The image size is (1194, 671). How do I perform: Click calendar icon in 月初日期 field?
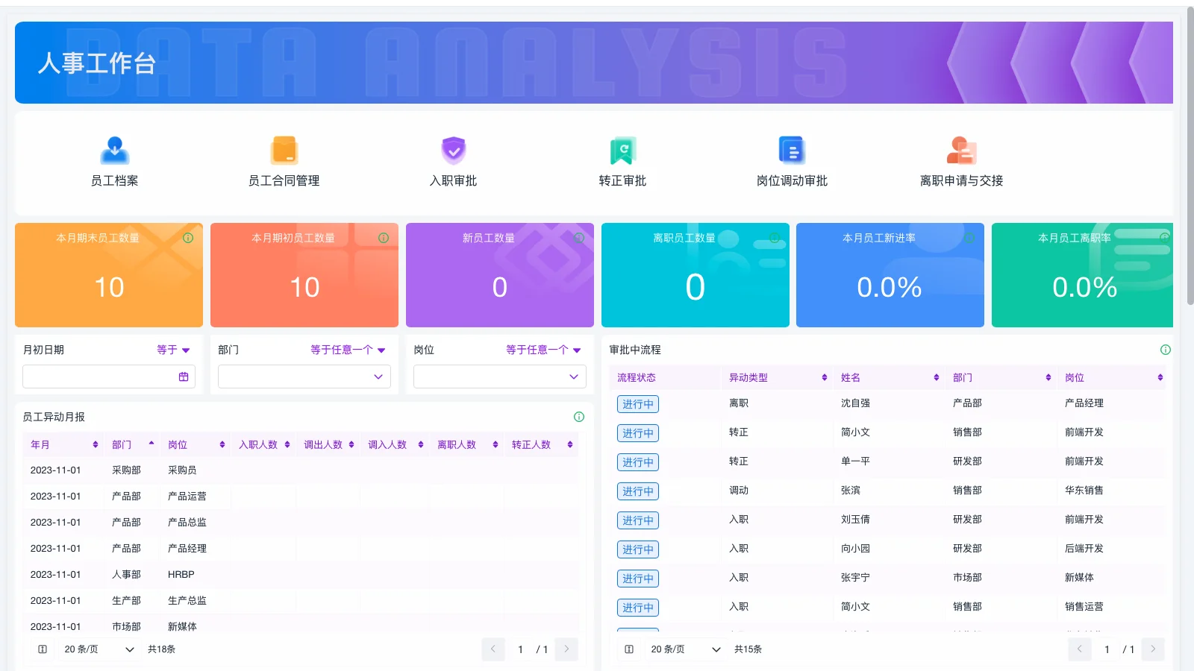[x=184, y=377]
